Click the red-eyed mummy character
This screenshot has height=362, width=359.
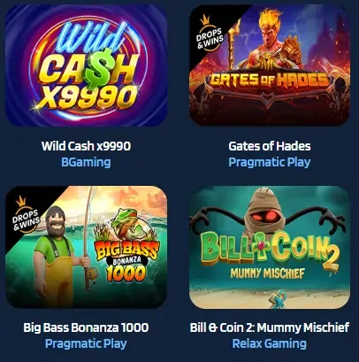pos(267,213)
